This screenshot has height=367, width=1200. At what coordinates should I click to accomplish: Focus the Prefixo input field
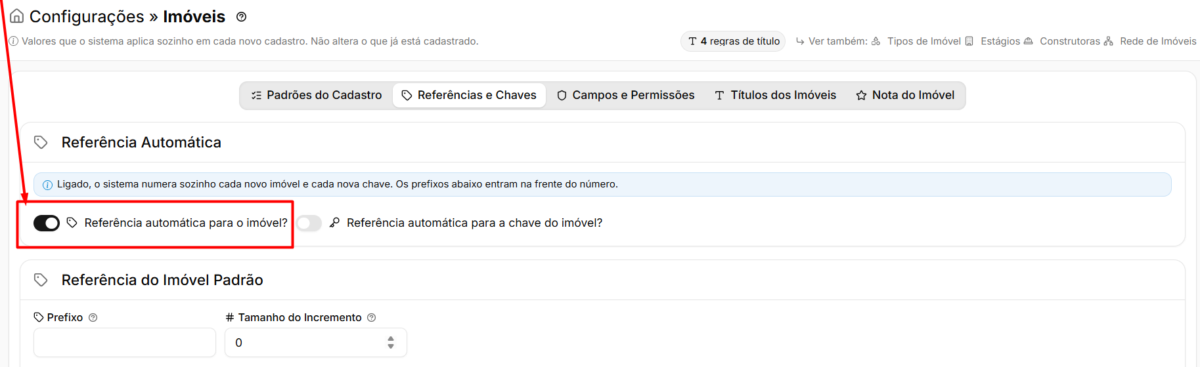125,342
